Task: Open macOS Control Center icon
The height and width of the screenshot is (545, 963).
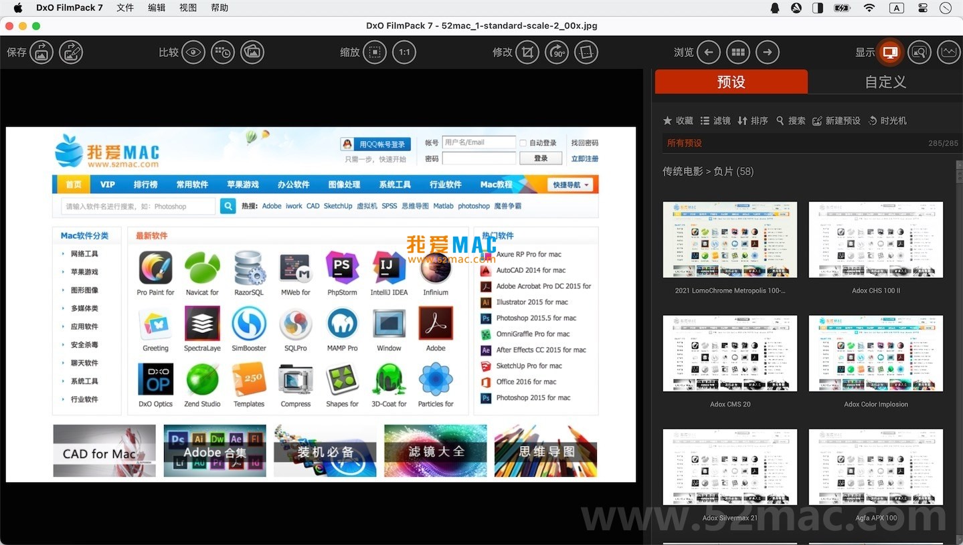Action: (923, 8)
